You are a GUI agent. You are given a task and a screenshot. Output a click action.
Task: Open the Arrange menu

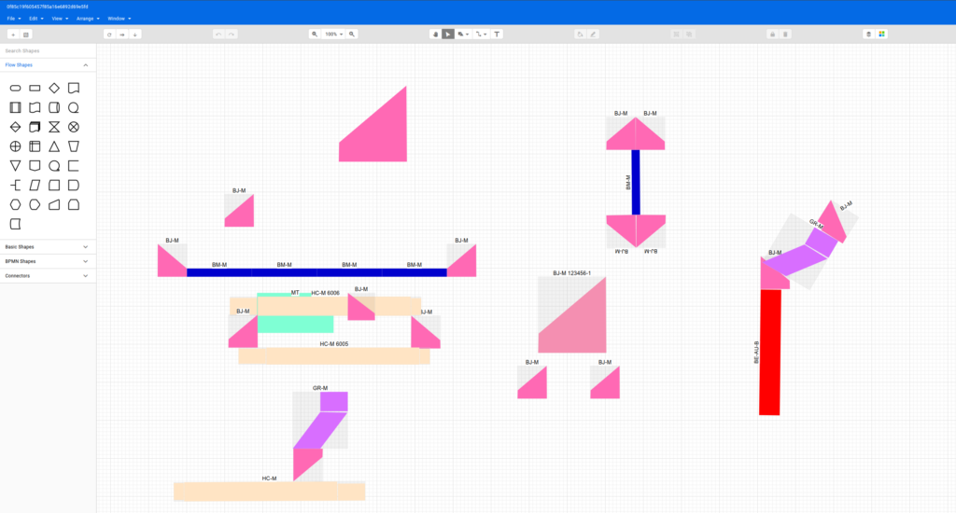coord(88,18)
